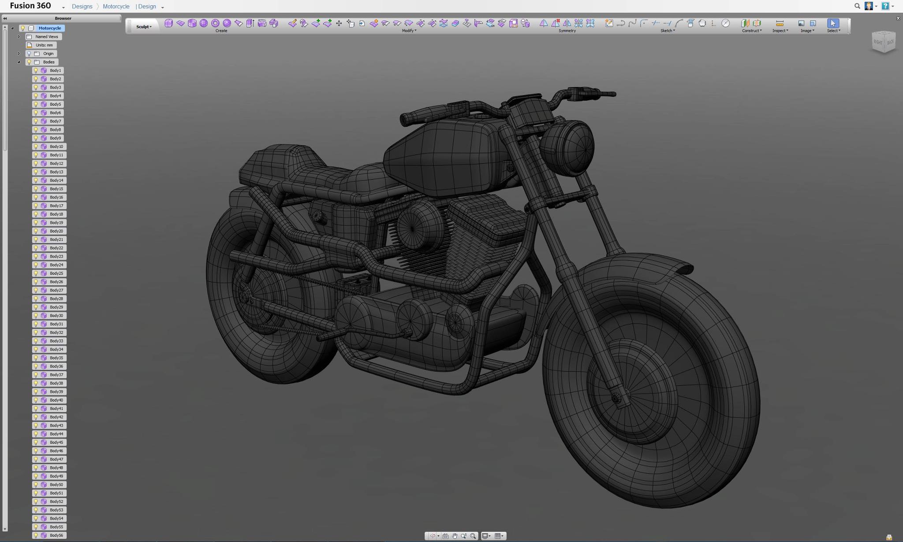Click the search magnifier in the title bar
The width and height of the screenshot is (903, 542).
pos(857,6)
